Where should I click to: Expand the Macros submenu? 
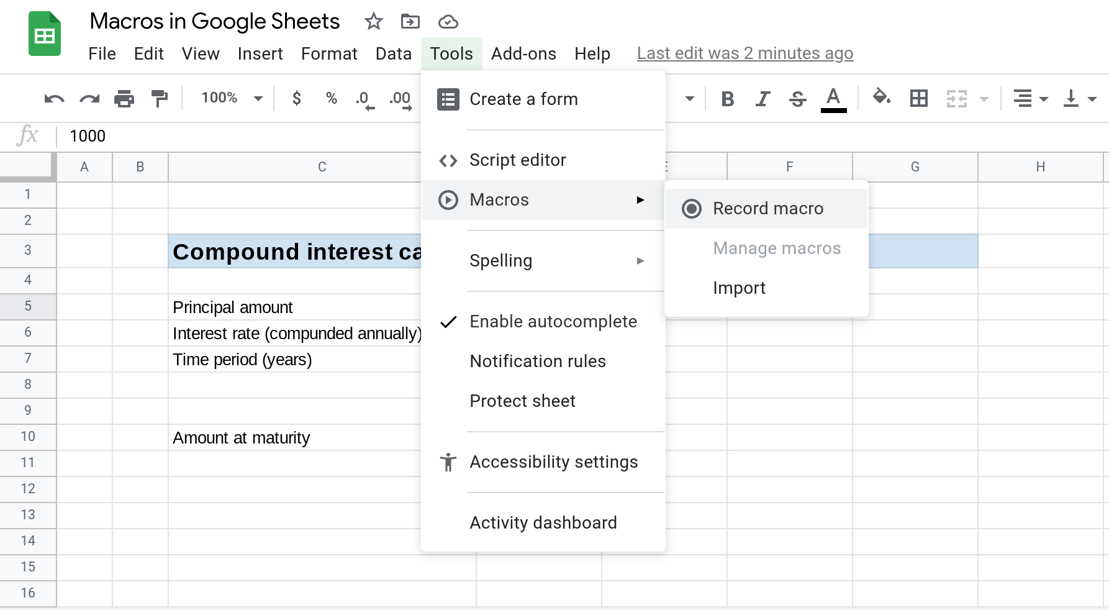pyautogui.click(x=543, y=200)
